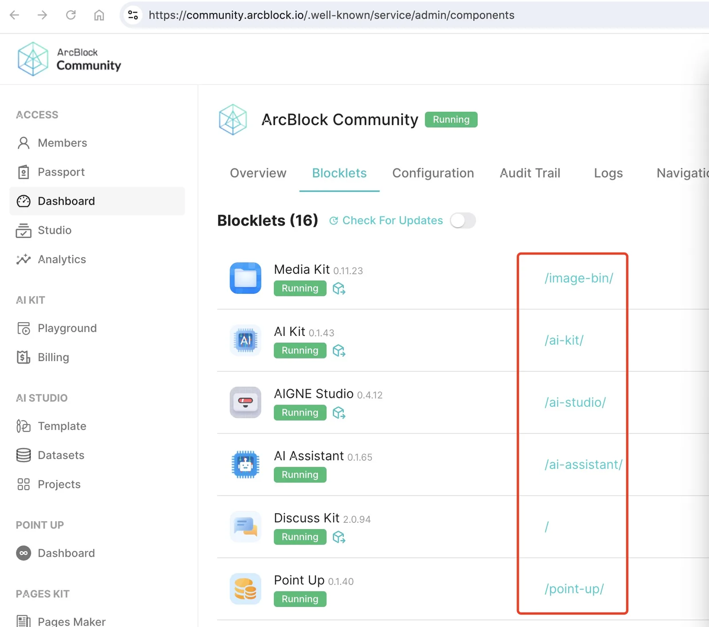709x627 pixels.
Task: Click the cube icon beside Media Kit's Running badge
Action: (x=339, y=288)
